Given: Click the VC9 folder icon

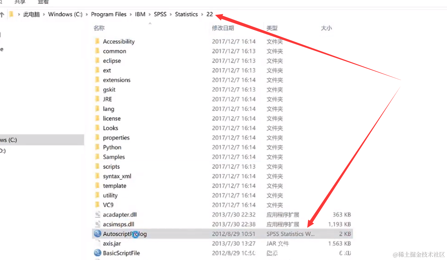Looking at the screenshot, I should tap(97, 205).
